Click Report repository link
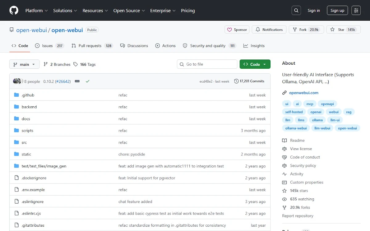This screenshot has width=370, height=231. pos(298,216)
